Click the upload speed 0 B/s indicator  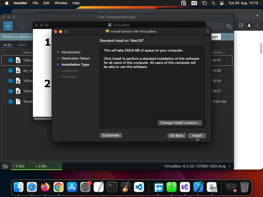[41, 166]
